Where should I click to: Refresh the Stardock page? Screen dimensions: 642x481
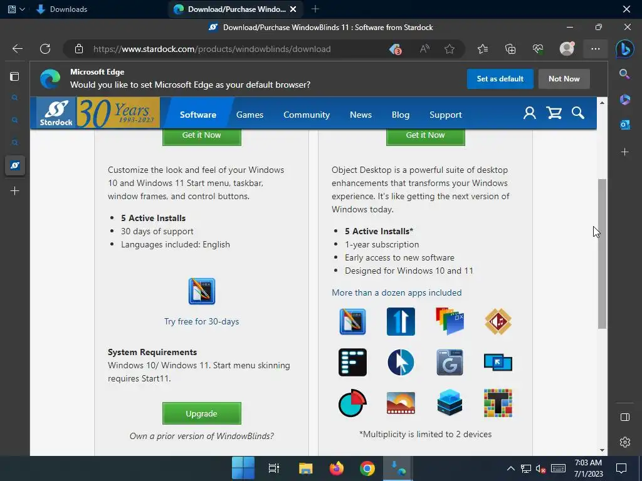tap(45, 49)
